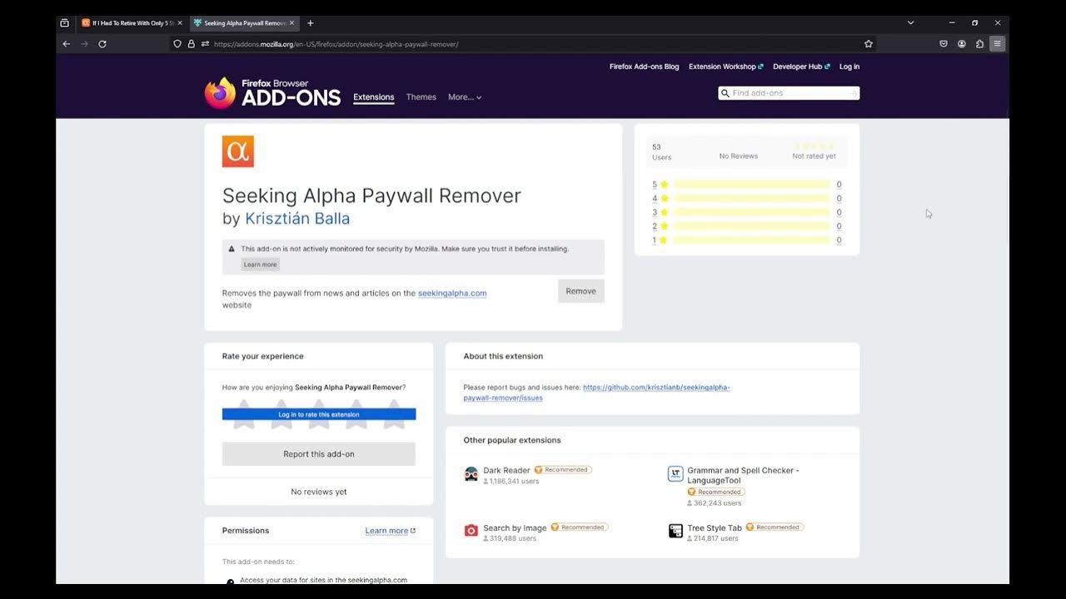Image resolution: width=1066 pixels, height=599 pixels.
Task: Filter reviews by 3 star bar
Action: 752,212
